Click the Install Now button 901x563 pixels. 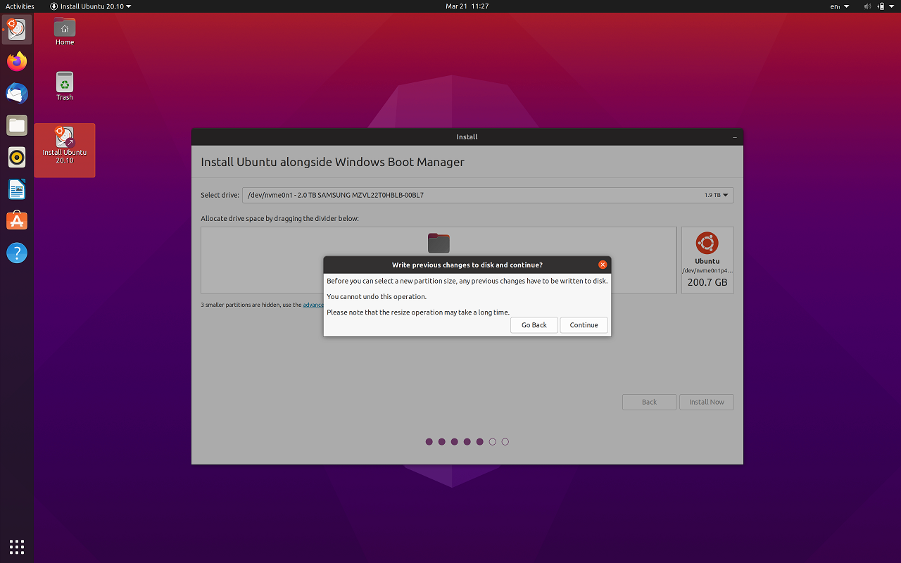pyautogui.click(x=706, y=402)
